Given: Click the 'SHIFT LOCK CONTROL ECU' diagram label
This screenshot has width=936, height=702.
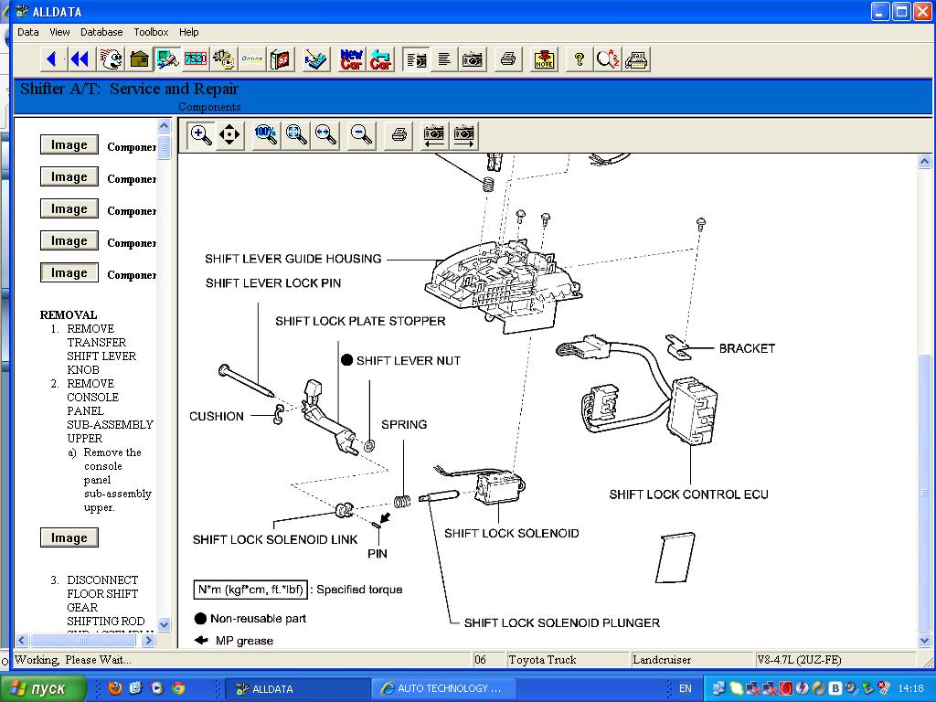Looking at the screenshot, I should 688,495.
